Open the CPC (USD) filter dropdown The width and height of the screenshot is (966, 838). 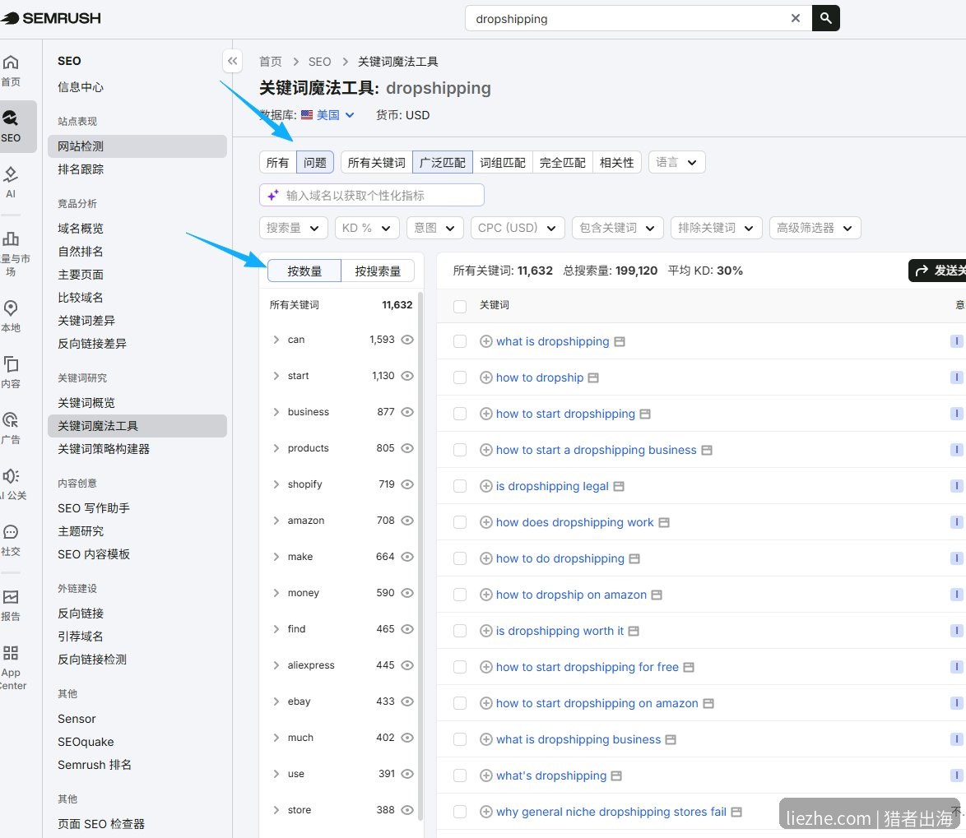518,228
